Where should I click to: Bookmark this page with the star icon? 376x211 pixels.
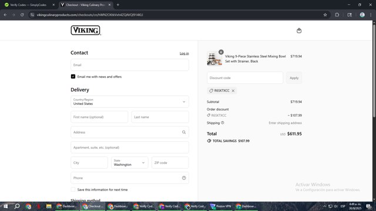tap(325, 15)
